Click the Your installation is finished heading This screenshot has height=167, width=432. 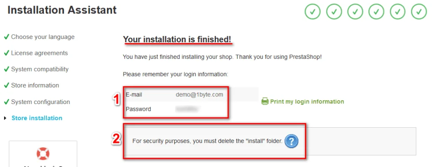click(177, 39)
